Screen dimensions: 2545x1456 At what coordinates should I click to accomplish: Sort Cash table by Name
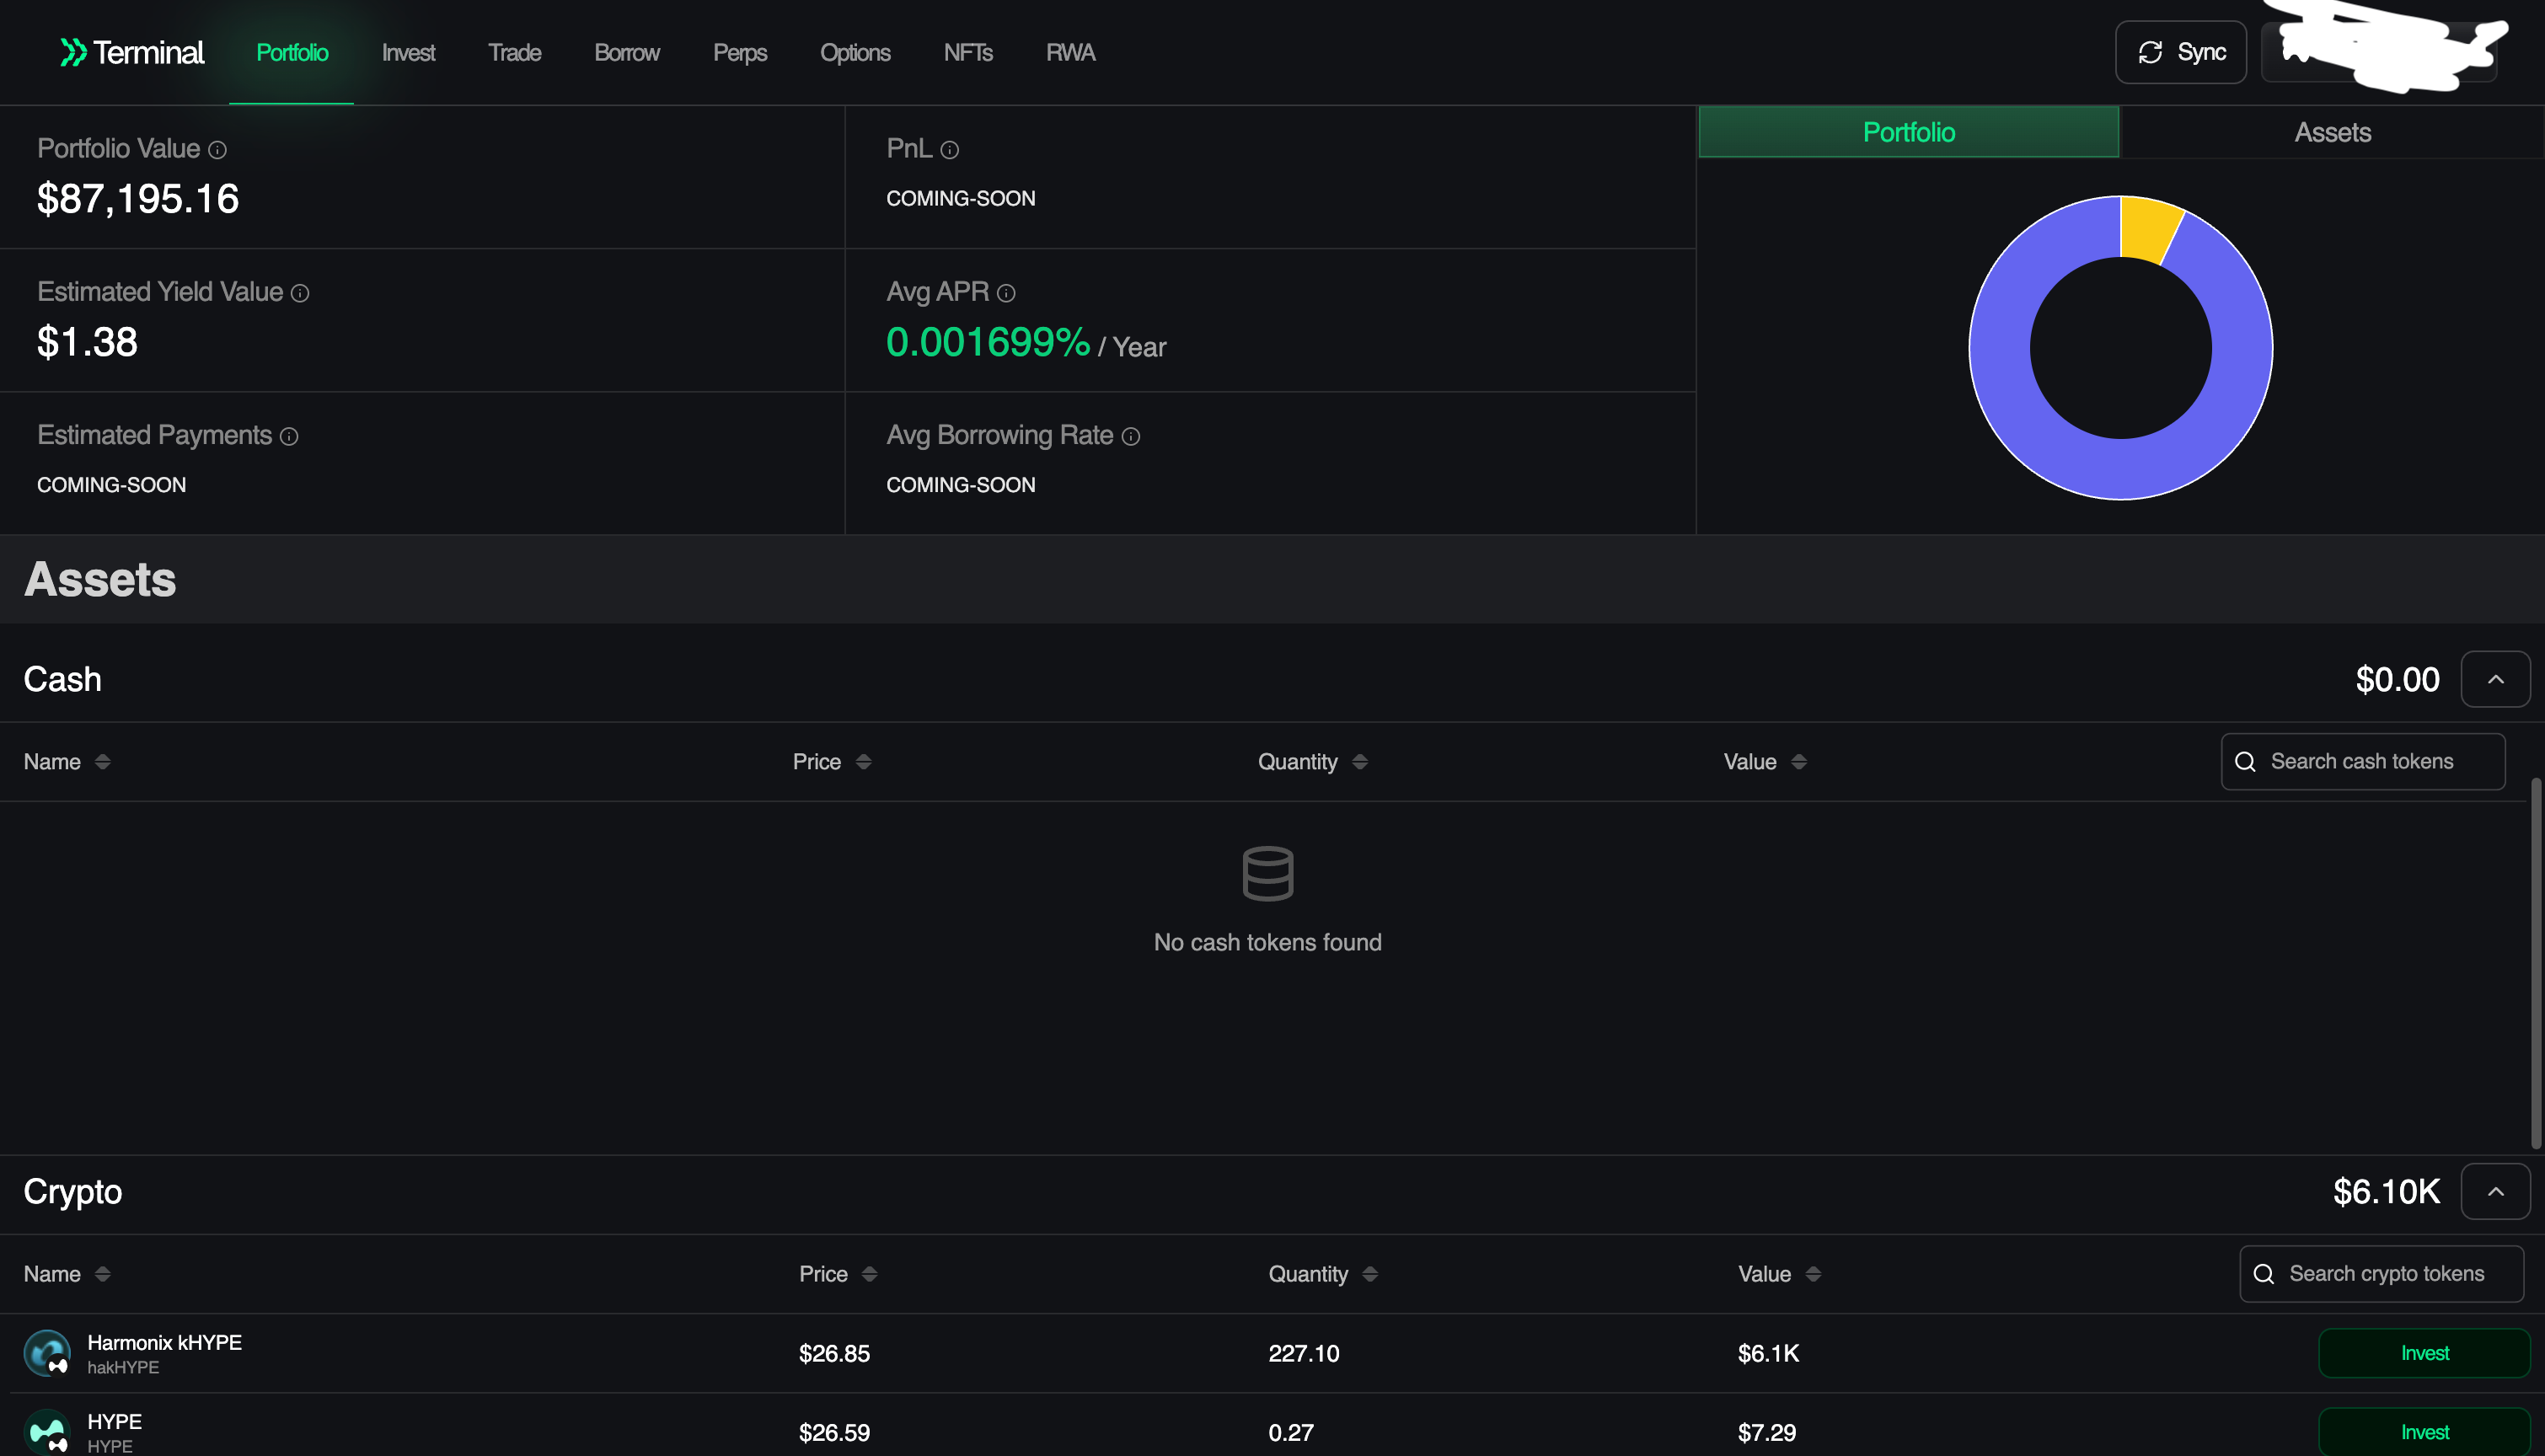click(x=102, y=762)
